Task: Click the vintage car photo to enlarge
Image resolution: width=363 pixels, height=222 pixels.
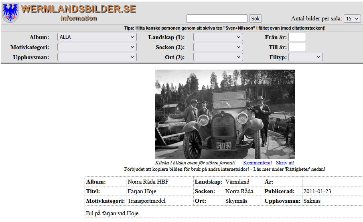Action: [x=225, y=114]
